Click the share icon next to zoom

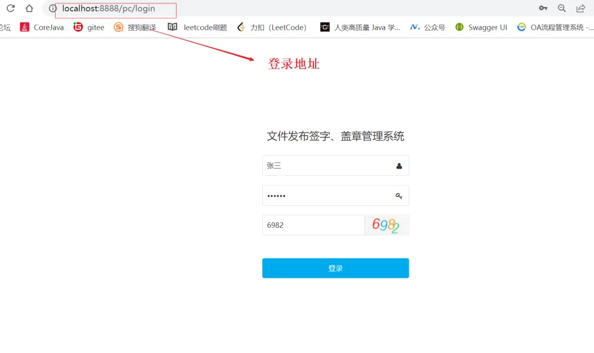(581, 9)
